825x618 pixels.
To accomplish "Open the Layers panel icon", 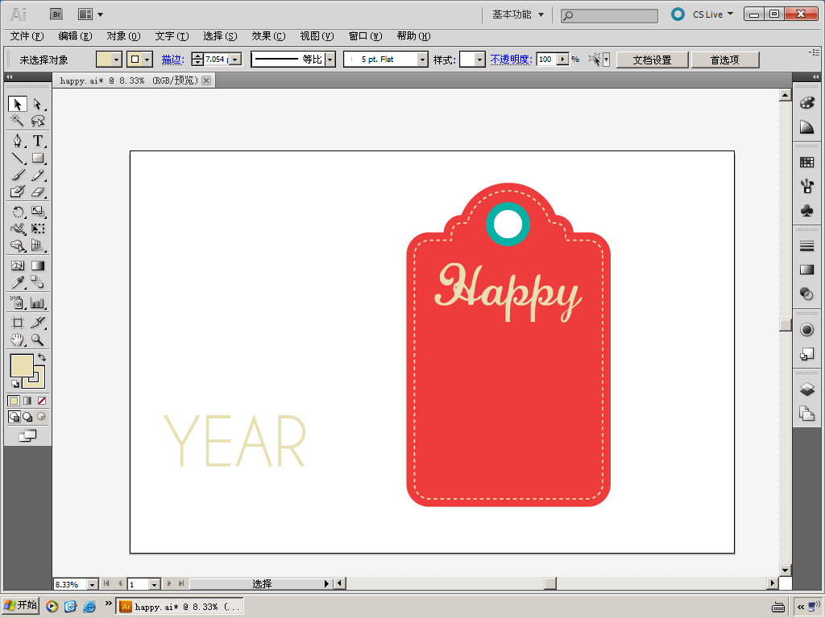I will [x=806, y=390].
